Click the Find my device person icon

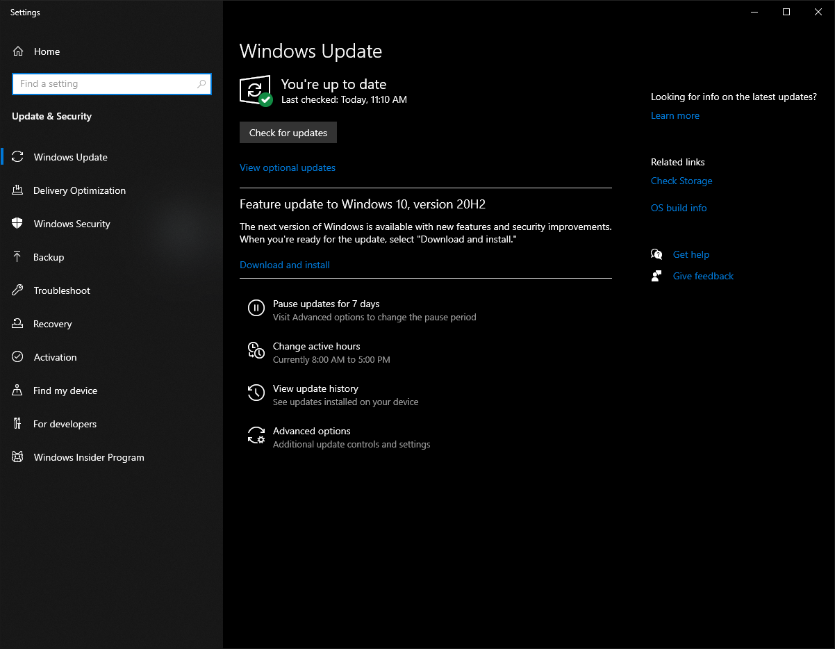tap(18, 391)
